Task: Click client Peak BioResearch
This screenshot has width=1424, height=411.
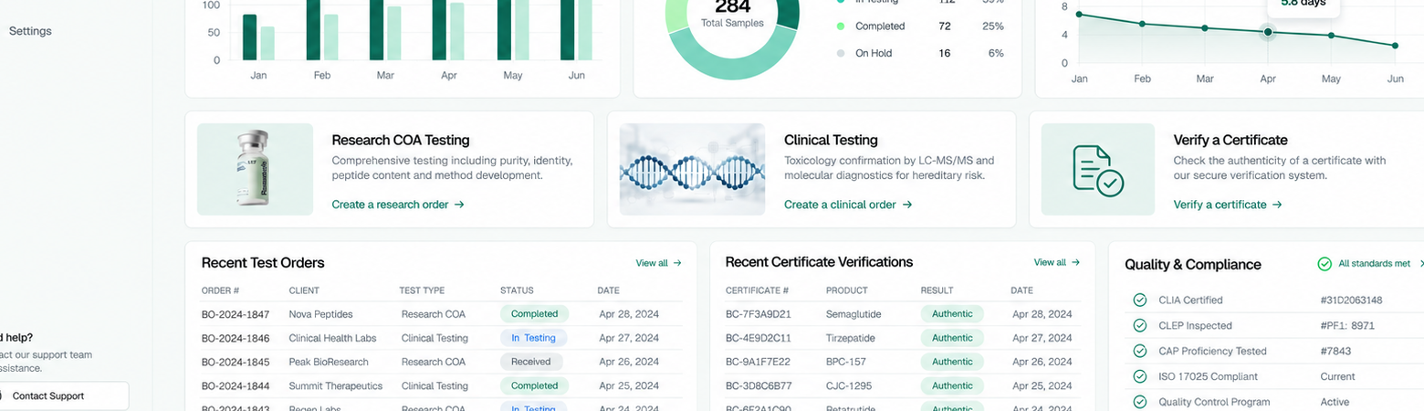Action: [327, 362]
